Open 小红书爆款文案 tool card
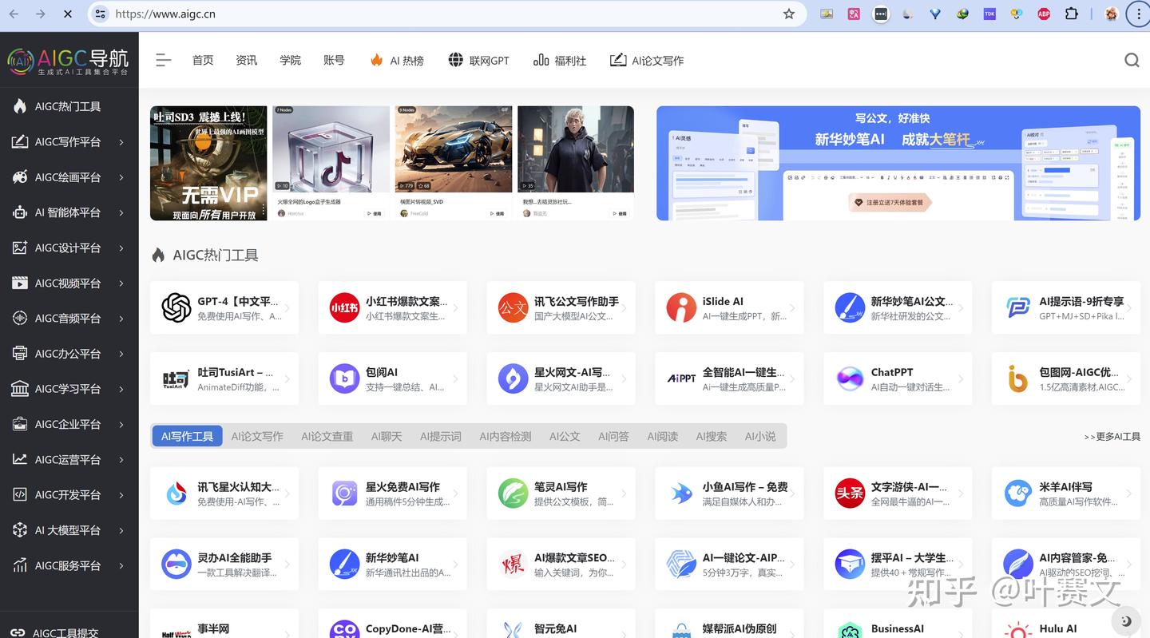This screenshot has height=638, width=1150. click(392, 307)
